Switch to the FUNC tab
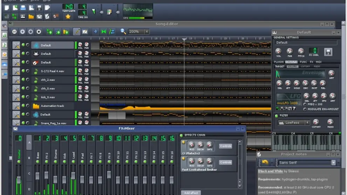347x195 pixels. [304, 62]
